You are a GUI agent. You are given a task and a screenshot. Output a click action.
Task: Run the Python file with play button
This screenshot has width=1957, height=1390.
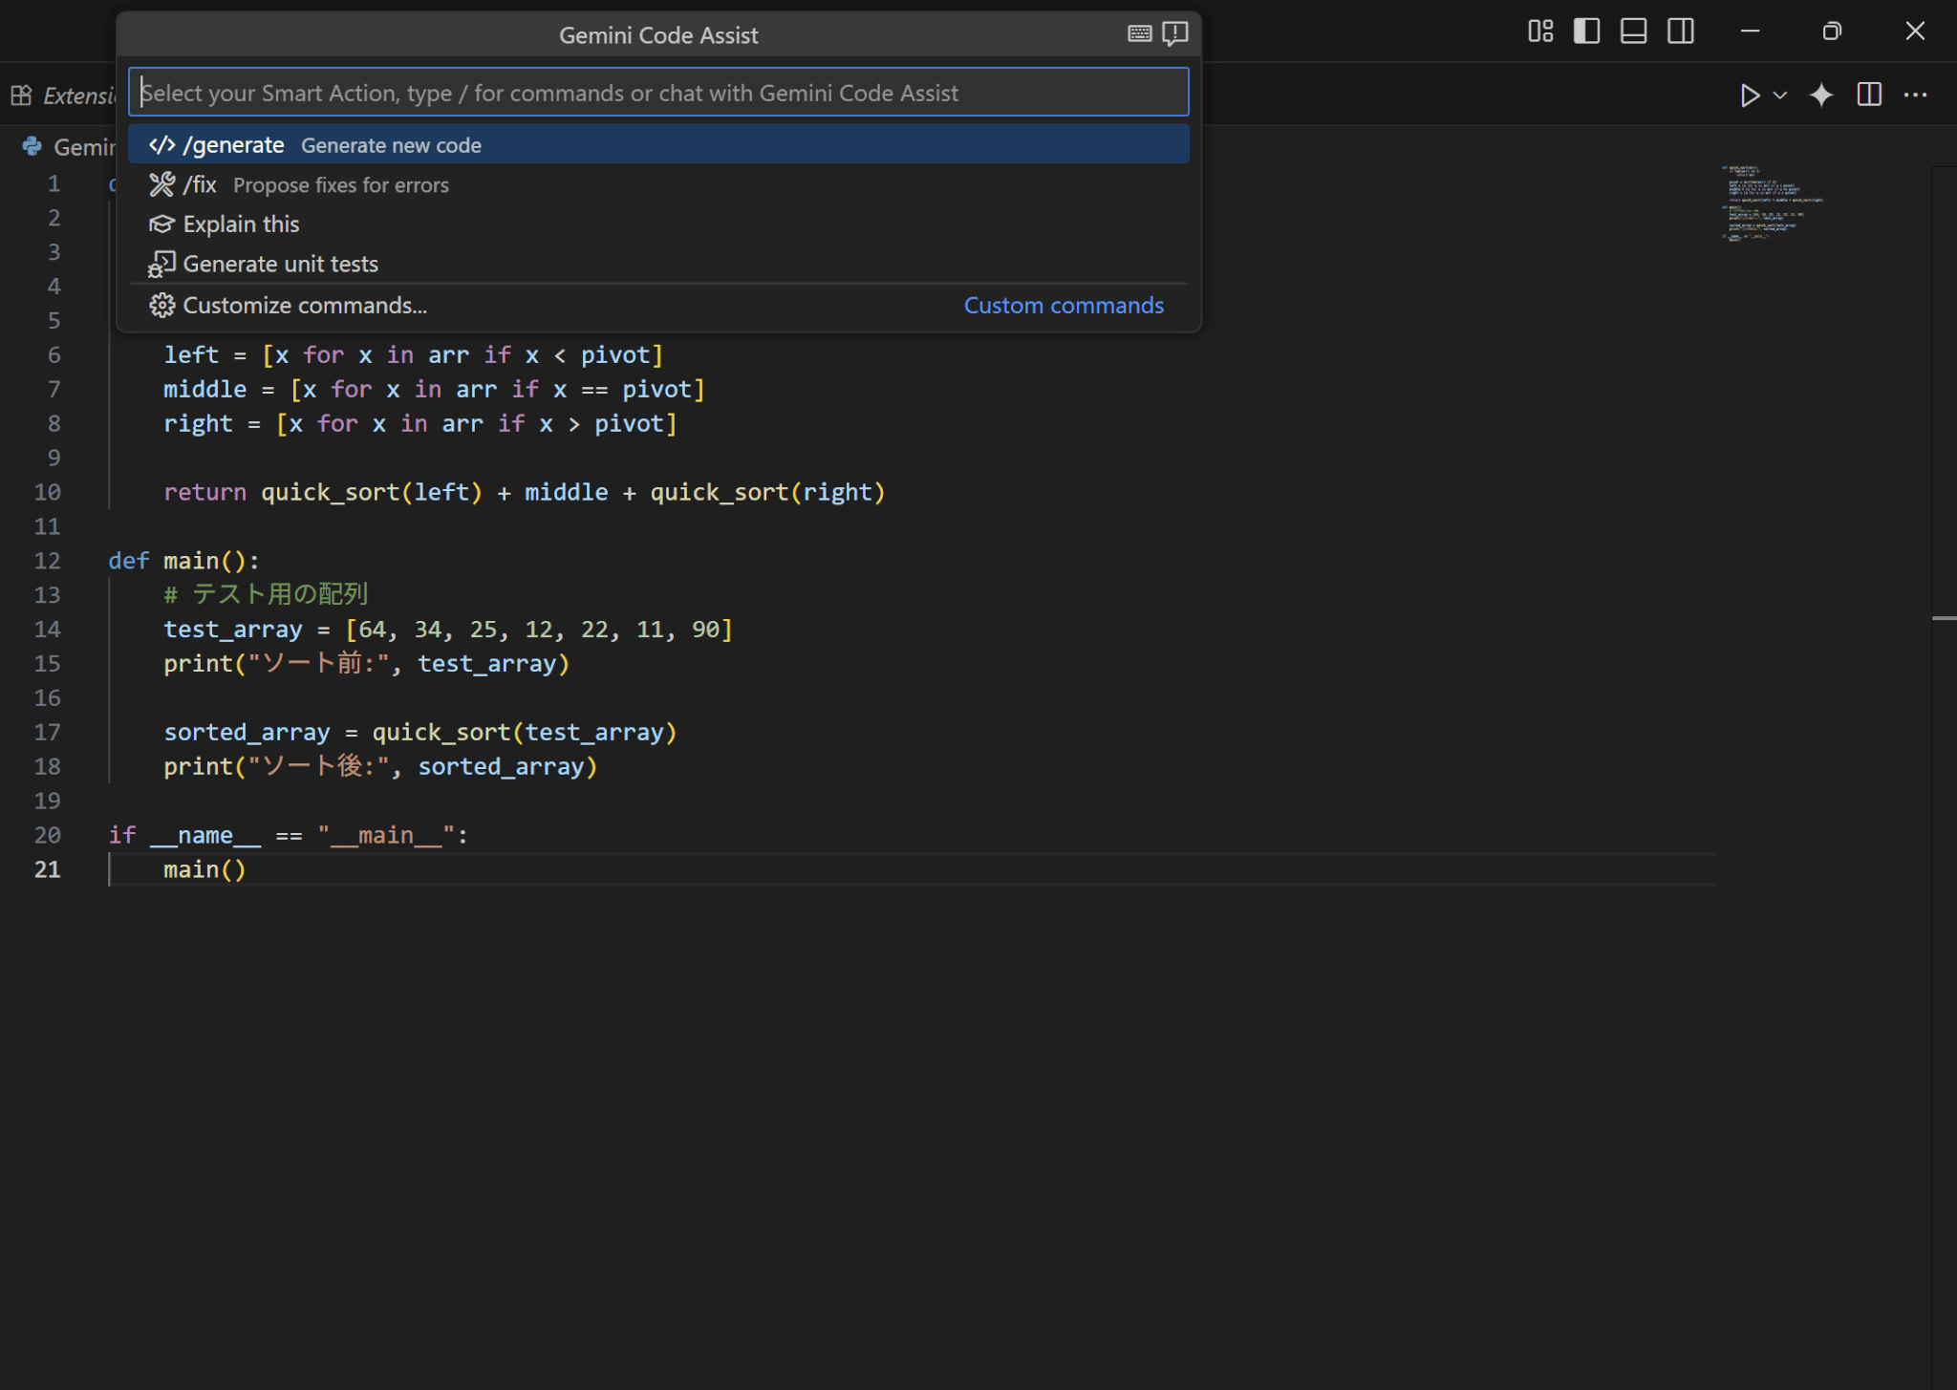pos(1749,95)
